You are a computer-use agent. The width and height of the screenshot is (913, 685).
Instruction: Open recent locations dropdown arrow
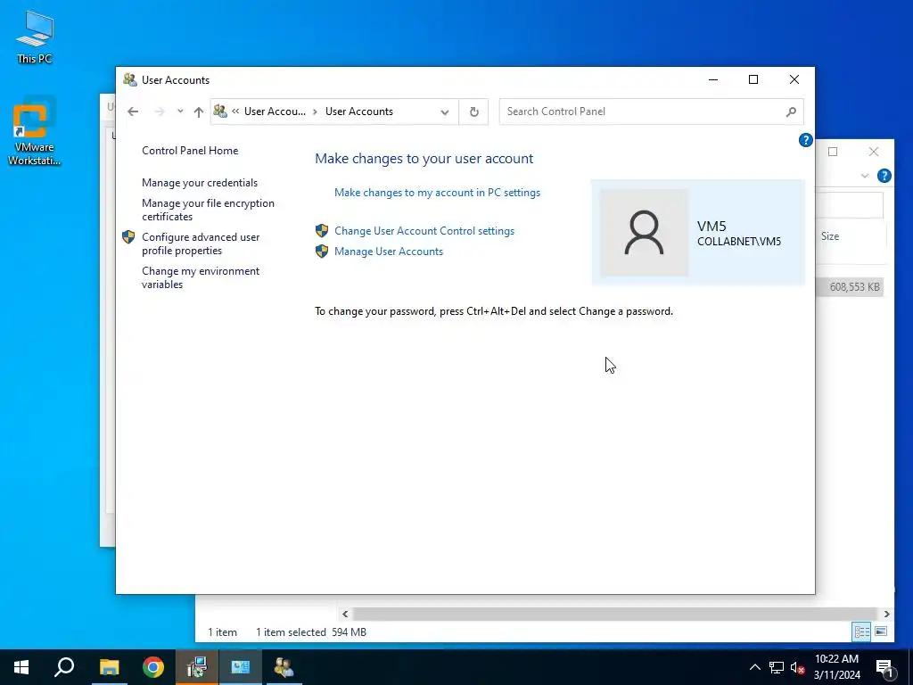click(180, 111)
